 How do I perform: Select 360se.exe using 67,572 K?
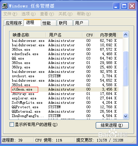point(64,49)
